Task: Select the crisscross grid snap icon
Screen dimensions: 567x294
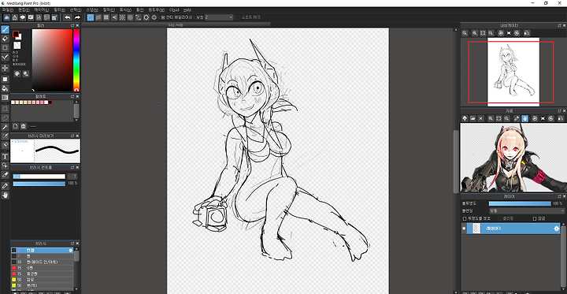Action: [x=106, y=17]
